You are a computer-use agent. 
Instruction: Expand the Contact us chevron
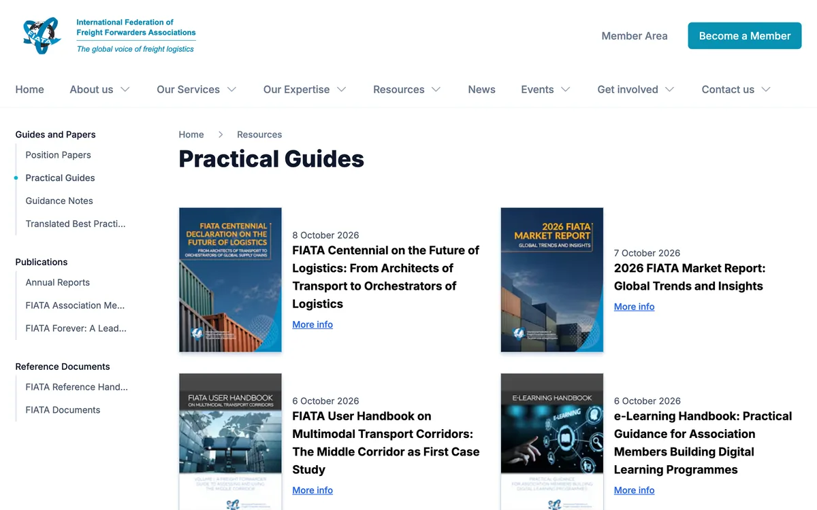[x=766, y=89]
